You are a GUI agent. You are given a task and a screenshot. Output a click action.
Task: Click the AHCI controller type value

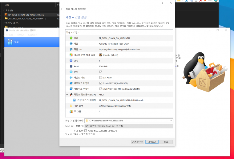[101, 95]
